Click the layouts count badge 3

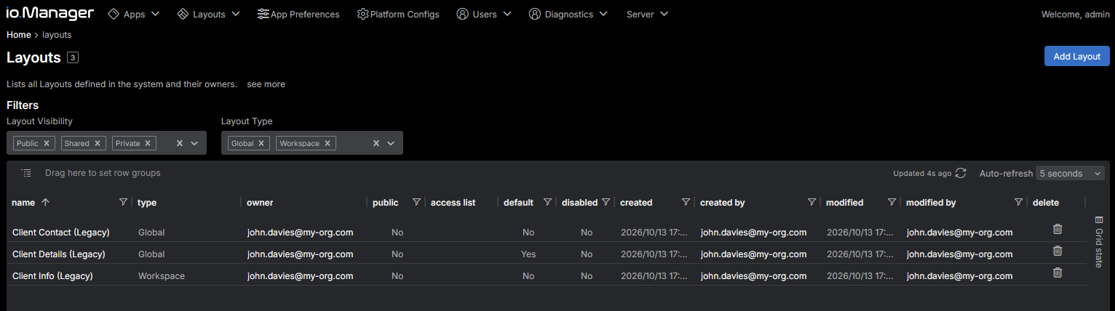(73, 57)
